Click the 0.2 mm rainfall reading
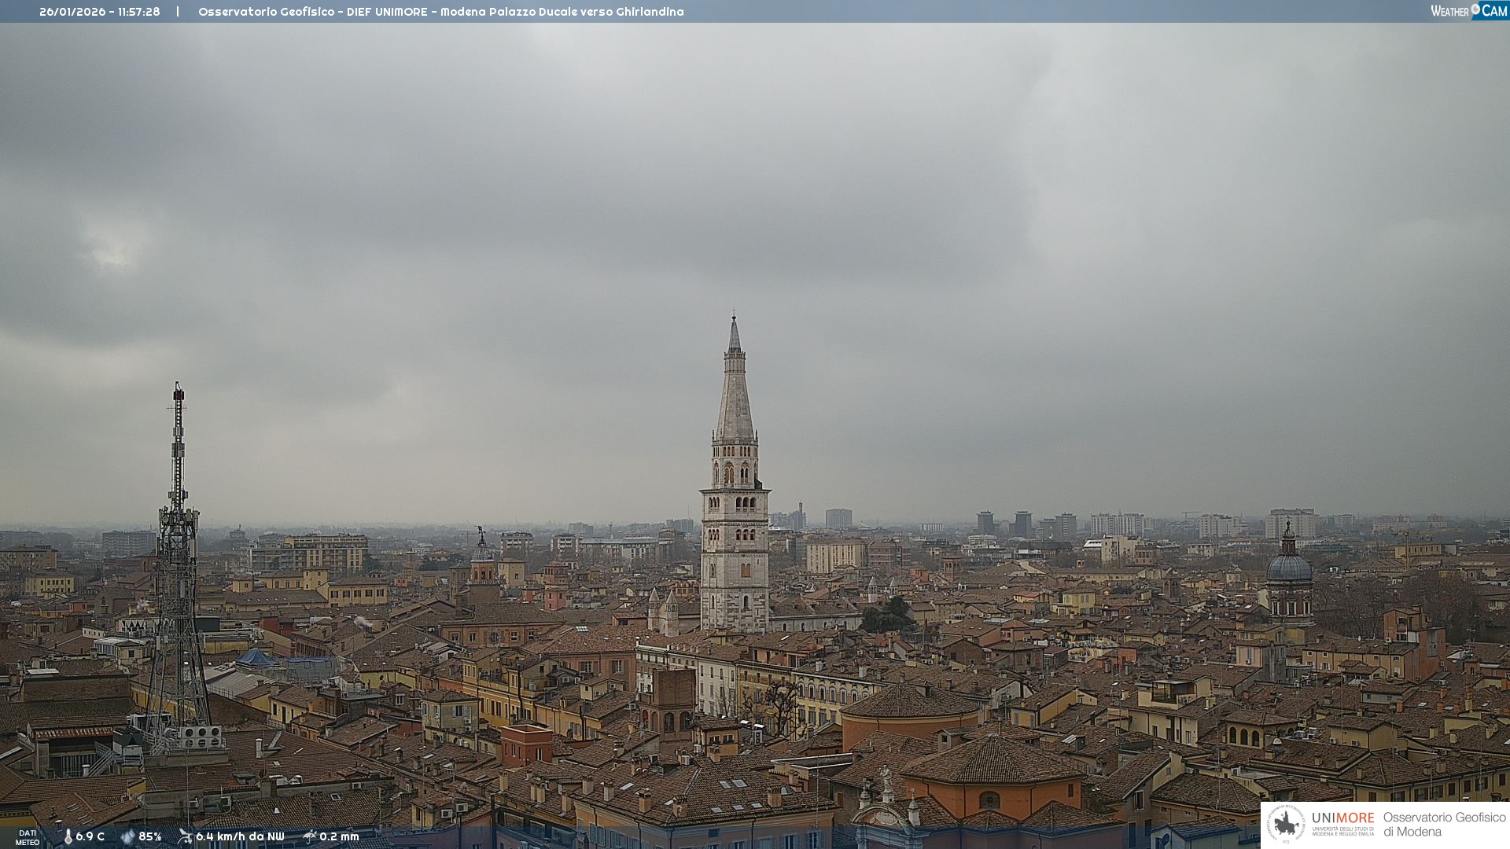Viewport: 1510px width, 849px height. click(339, 836)
